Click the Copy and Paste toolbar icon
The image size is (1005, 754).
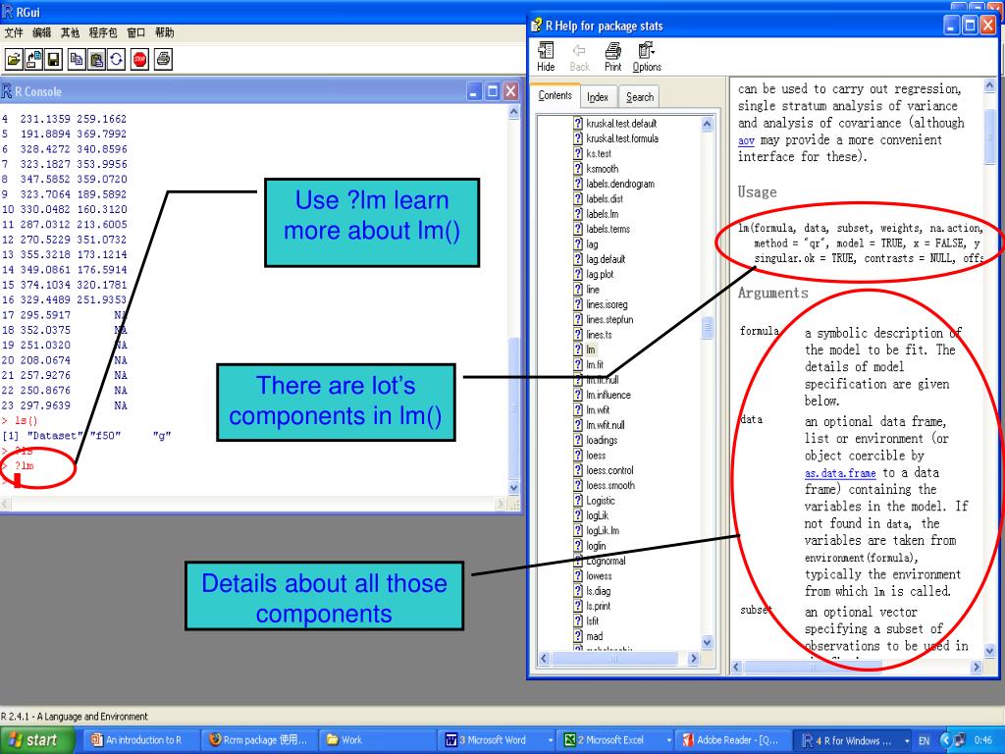tap(116, 60)
